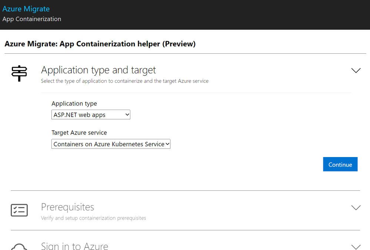The height and width of the screenshot is (250, 370).
Task: Click the Verify and setup containerization prerequisites text
Action: pos(93,218)
